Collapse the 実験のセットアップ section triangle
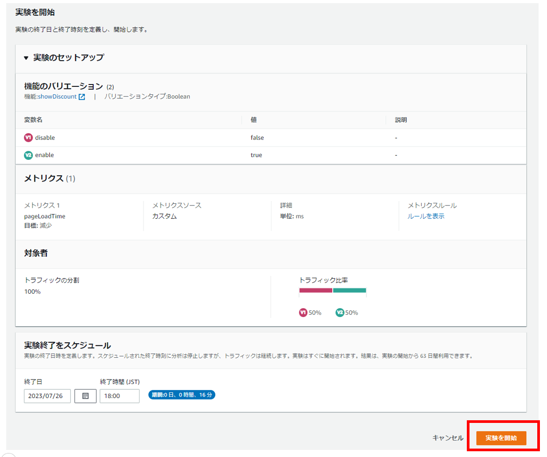 point(26,58)
